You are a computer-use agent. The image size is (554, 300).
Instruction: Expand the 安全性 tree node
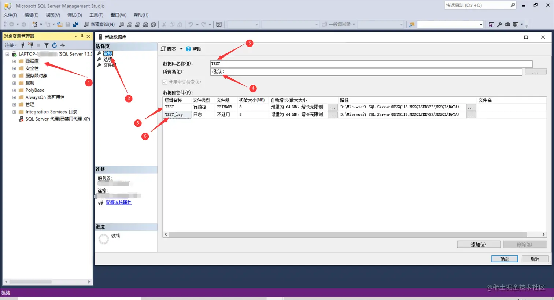14,68
